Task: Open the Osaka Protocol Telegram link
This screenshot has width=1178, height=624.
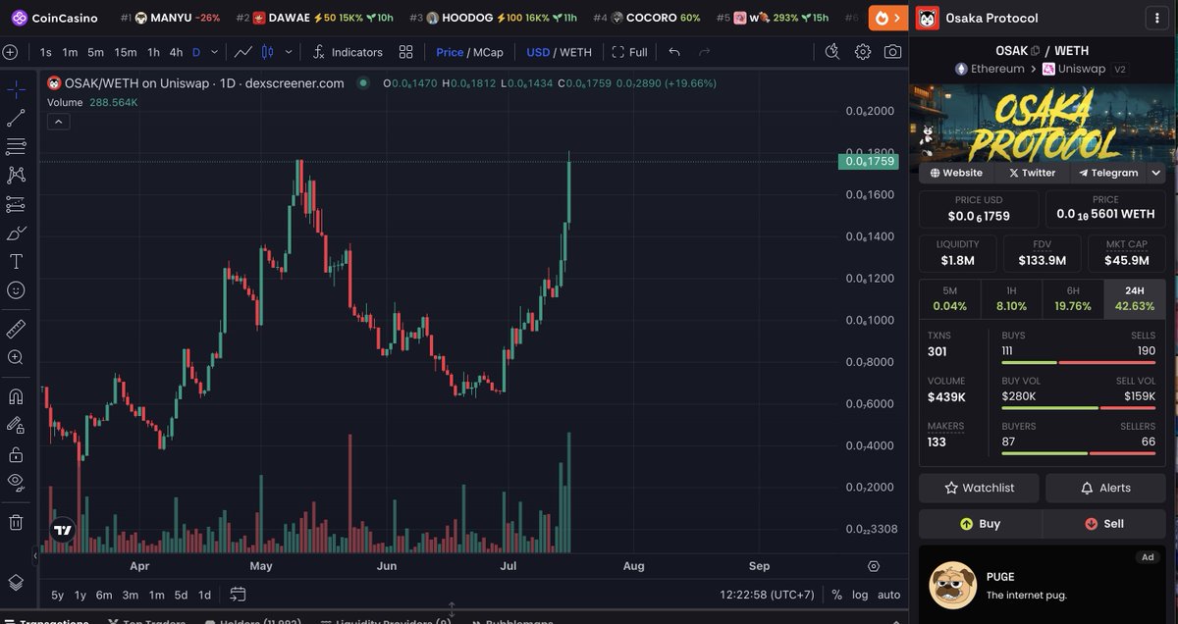Action: (x=1108, y=173)
